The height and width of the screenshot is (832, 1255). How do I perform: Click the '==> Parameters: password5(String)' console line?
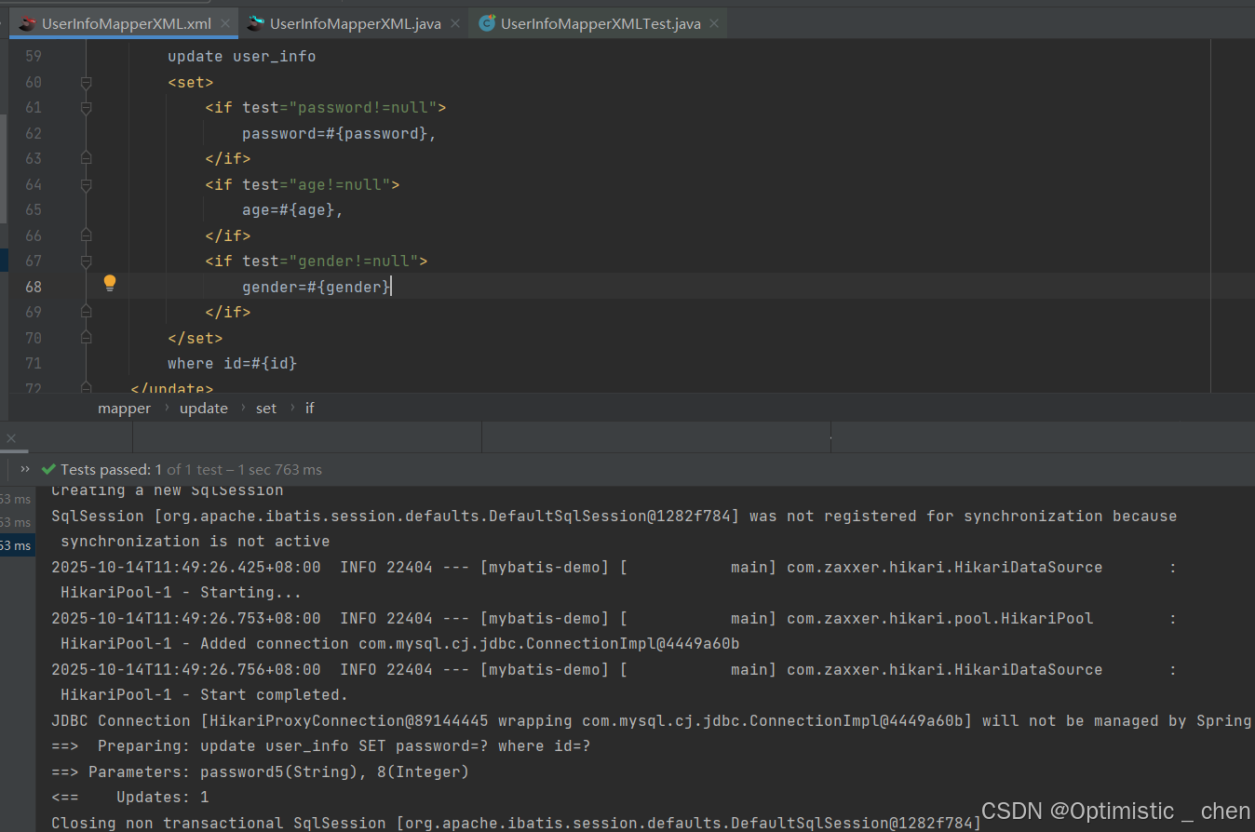[x=261, y=772]
